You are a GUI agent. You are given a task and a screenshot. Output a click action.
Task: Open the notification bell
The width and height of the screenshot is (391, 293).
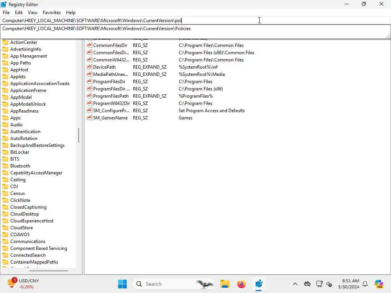pyautogui.click(x=365, y=284)
